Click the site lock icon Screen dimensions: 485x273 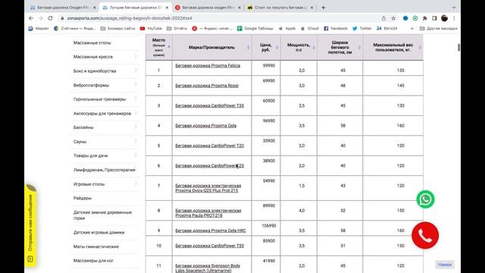click(x=62, y=18)
